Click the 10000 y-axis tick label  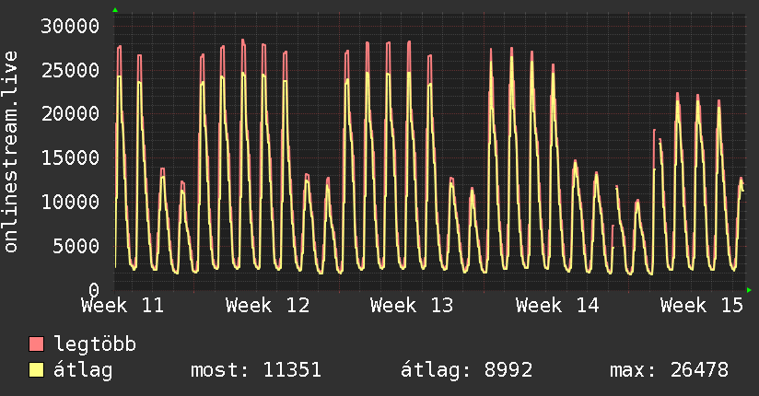pos(71,202)
